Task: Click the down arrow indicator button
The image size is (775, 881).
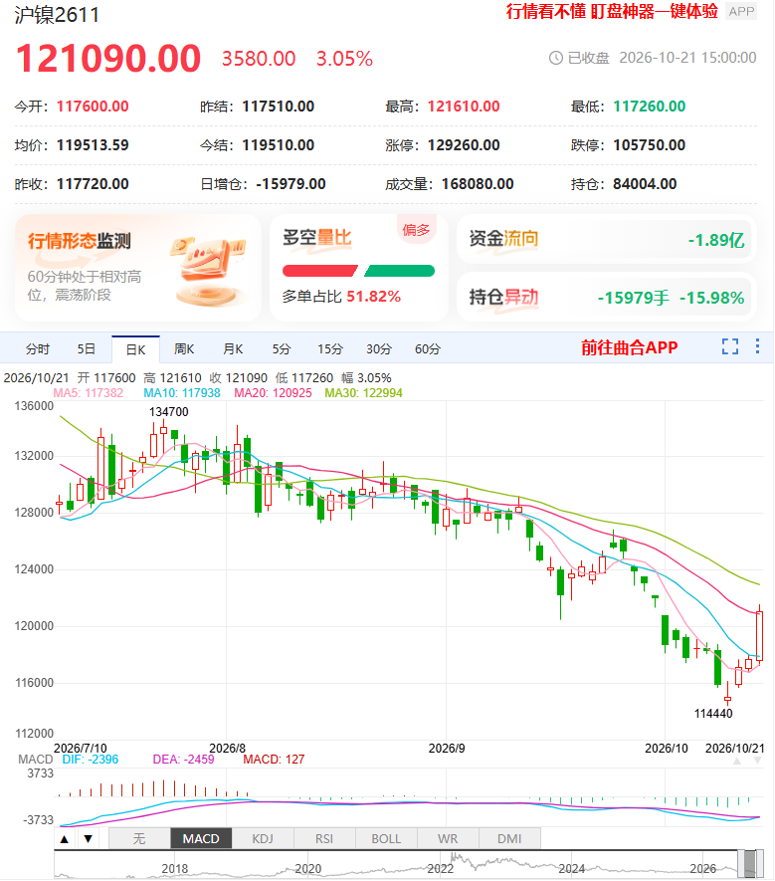Action: (89, 839)
